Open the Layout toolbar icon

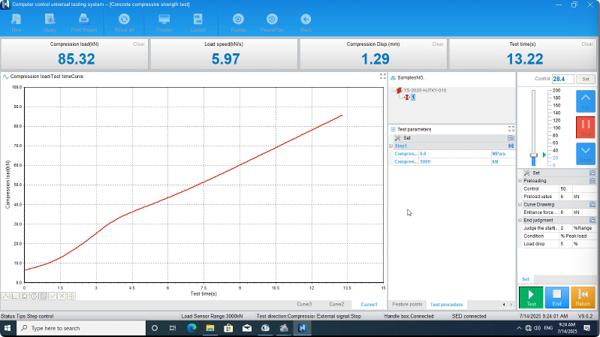tap(197, 23)
